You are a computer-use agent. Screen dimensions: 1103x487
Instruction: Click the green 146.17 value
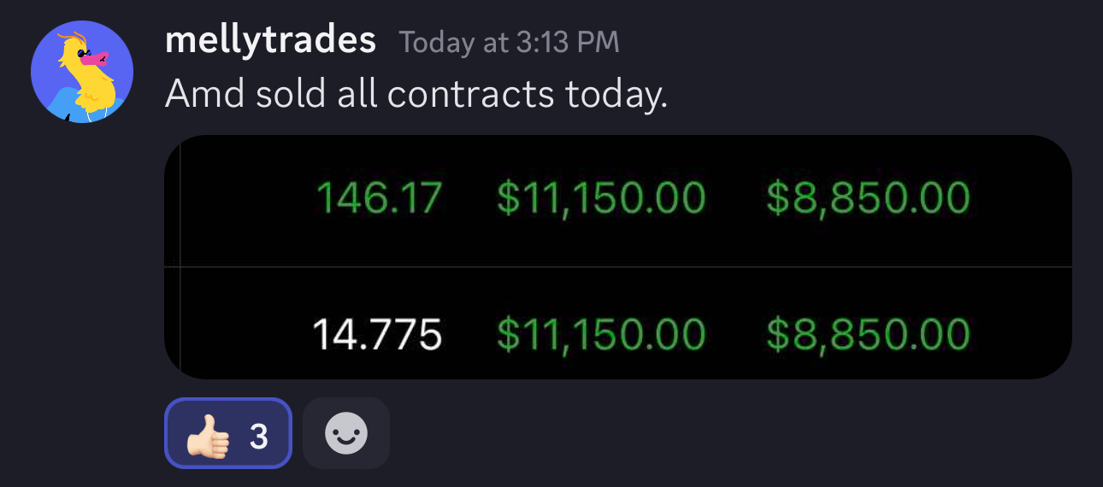(x=379, y=197)
